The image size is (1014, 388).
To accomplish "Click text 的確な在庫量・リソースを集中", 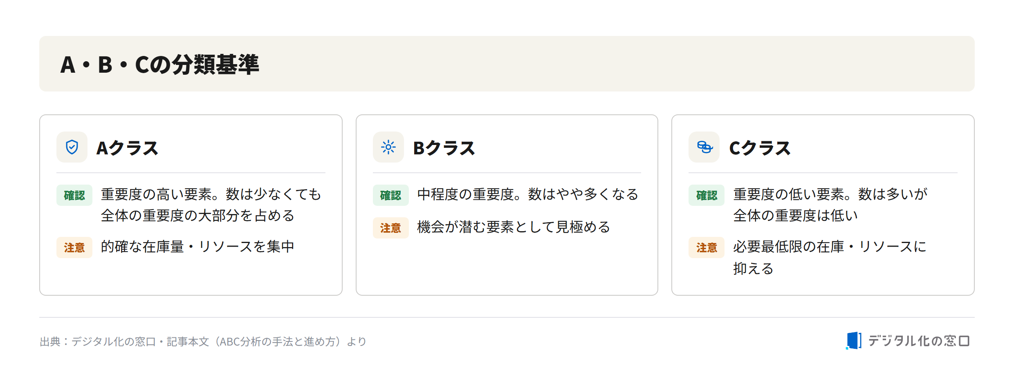I will (197, 247).
